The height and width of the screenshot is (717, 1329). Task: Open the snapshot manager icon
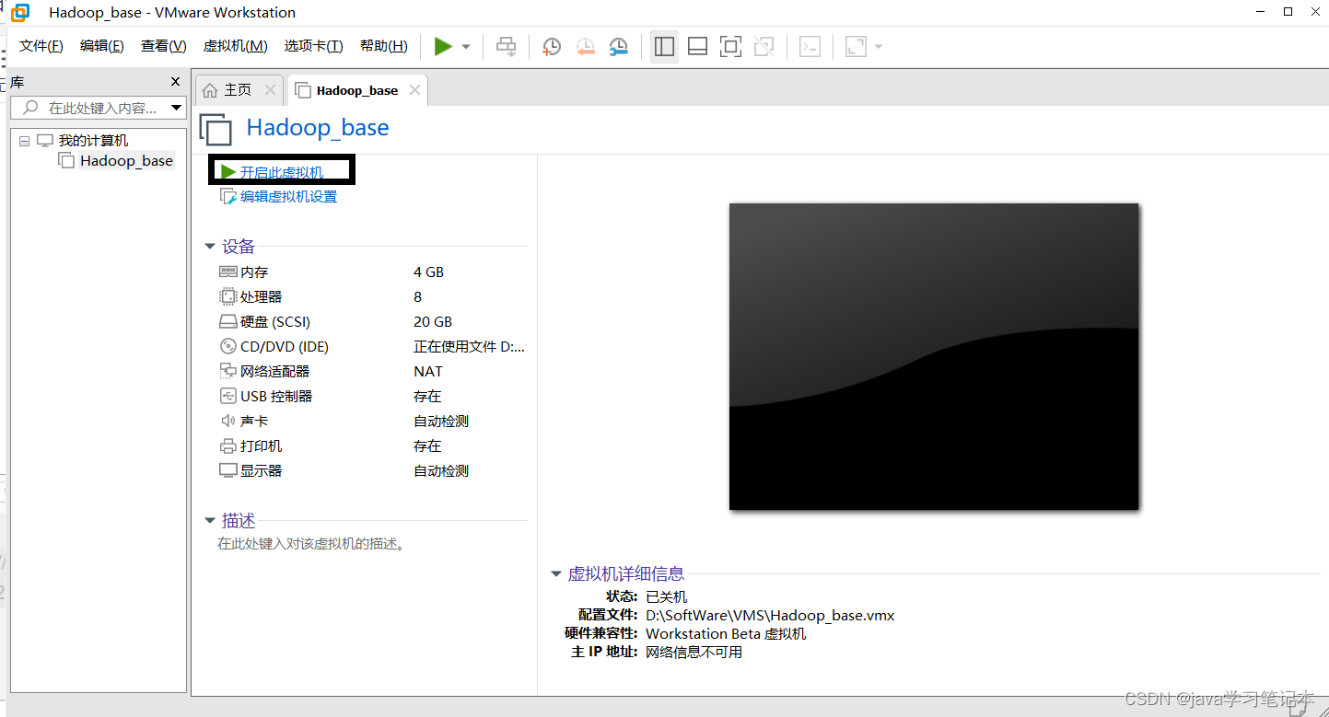[x=619, y=46]
